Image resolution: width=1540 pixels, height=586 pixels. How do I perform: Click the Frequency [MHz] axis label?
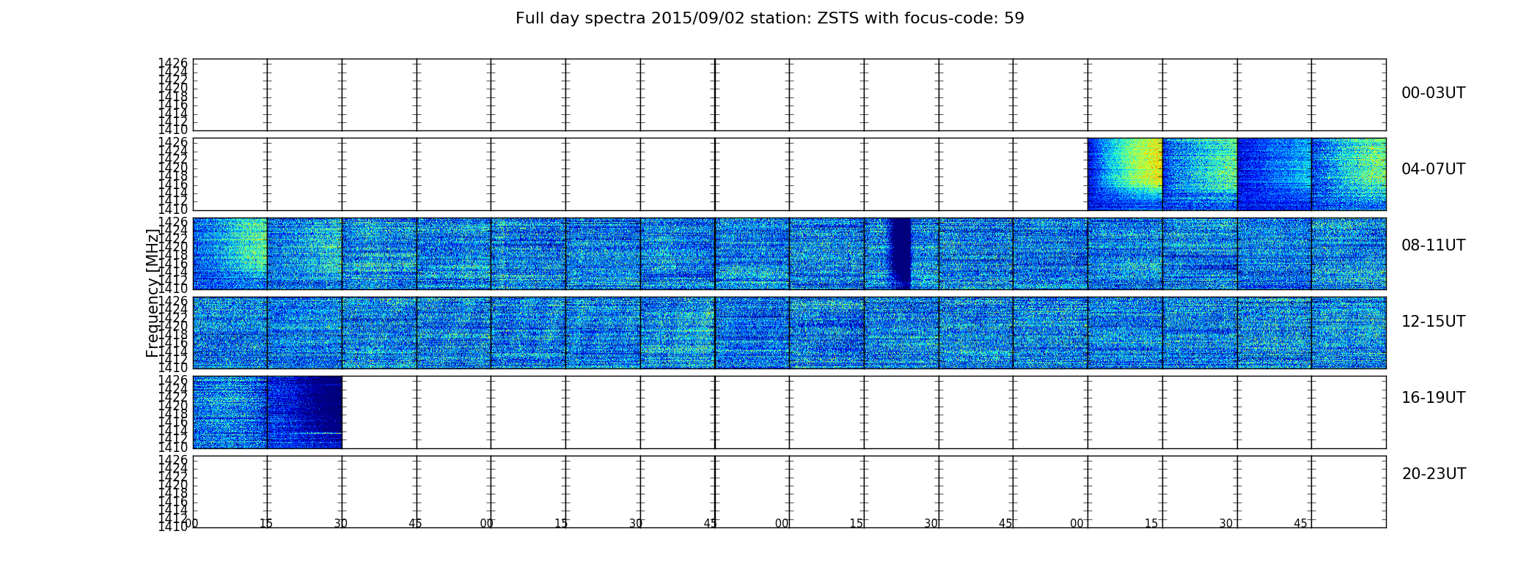[x=152, y=293]
